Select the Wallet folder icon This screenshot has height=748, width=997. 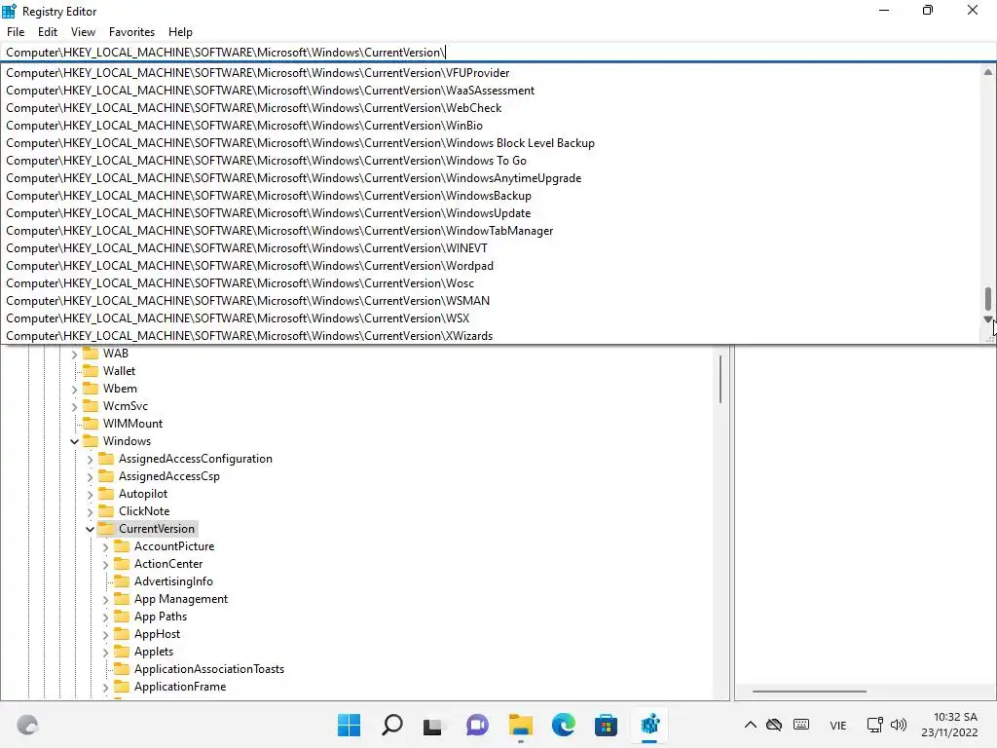[x=91, y=371]
